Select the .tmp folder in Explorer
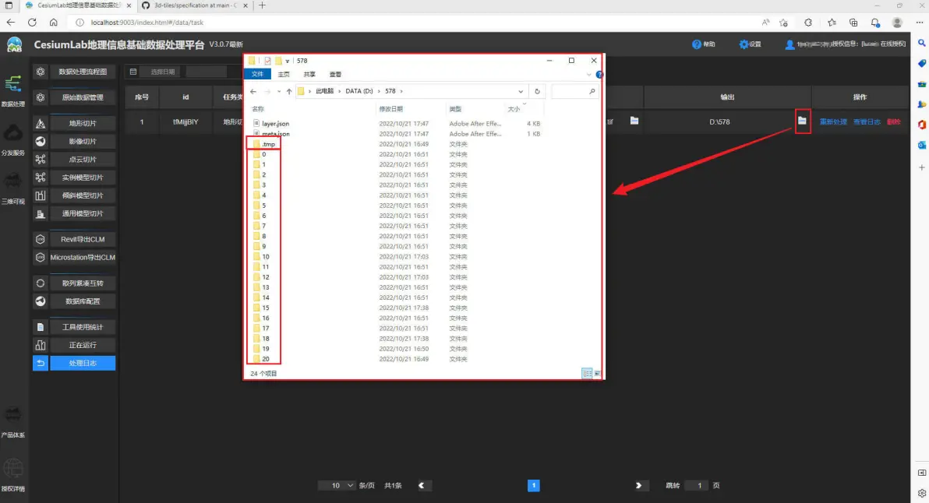Viewport: 929px width, 503px height. [268, 144]
